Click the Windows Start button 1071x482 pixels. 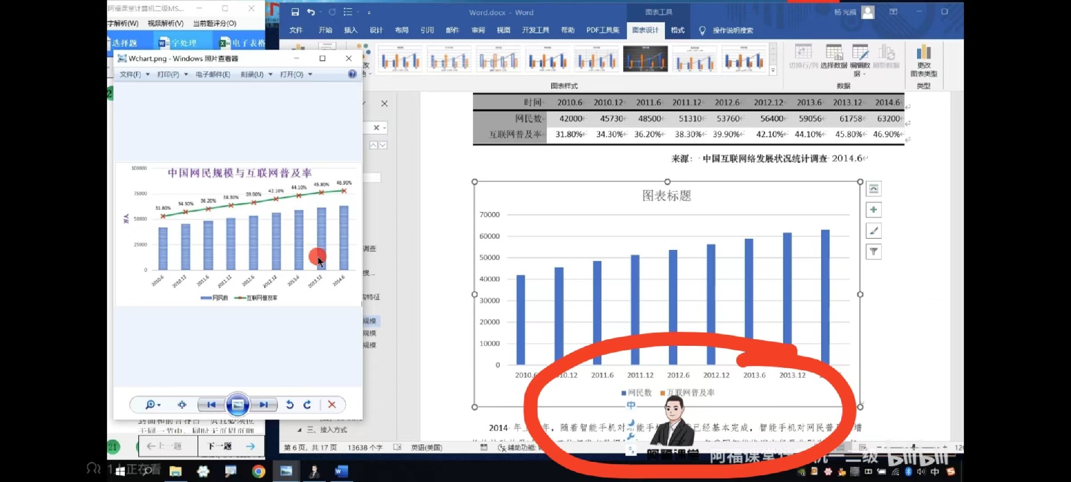120,471
